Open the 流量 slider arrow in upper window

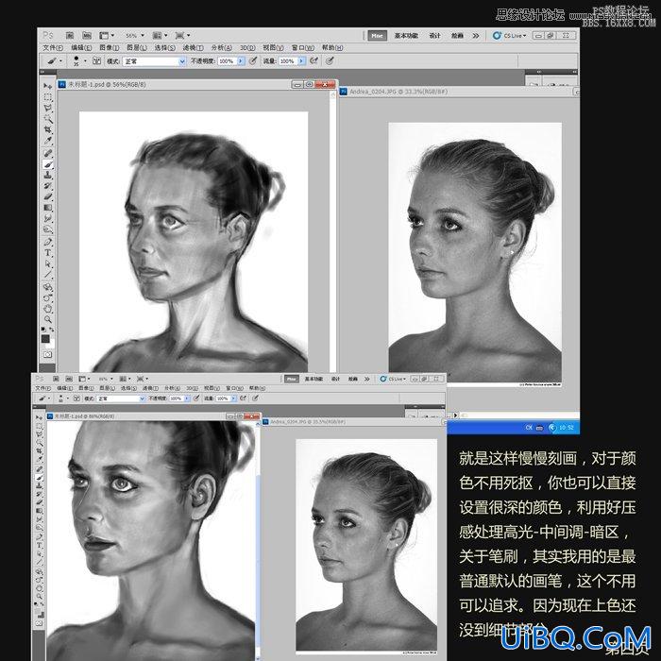click(x=301, y=61)
